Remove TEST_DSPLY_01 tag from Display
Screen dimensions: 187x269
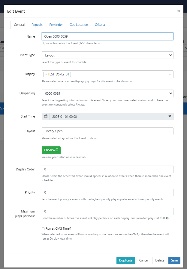46,75
